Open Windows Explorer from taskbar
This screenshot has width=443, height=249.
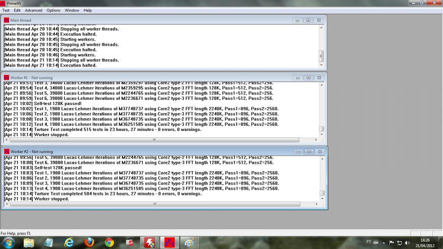[29, 243]
